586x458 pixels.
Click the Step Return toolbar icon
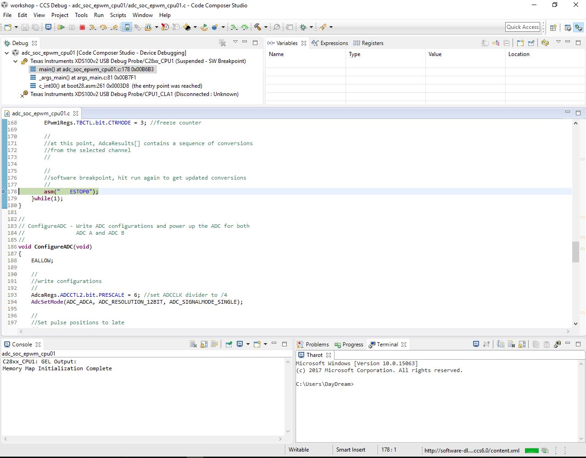114,27
